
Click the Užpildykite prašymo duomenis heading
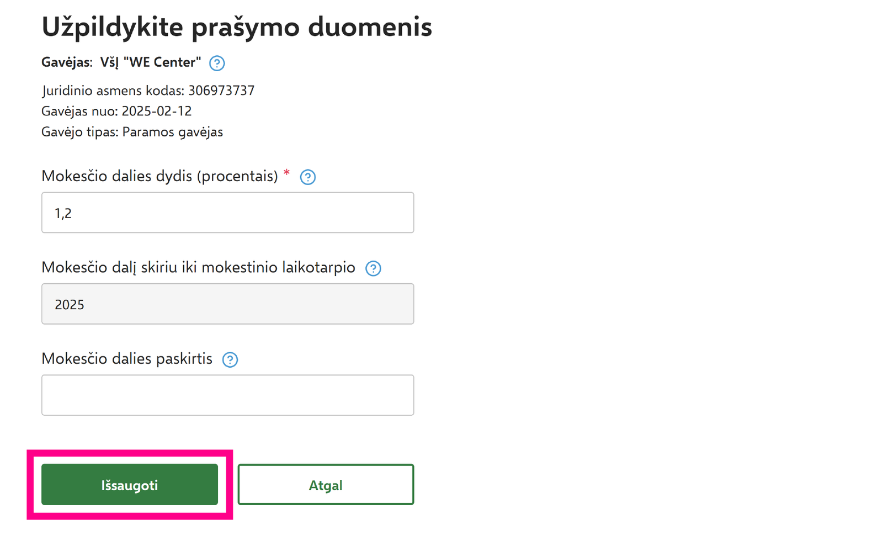(237, 27)
